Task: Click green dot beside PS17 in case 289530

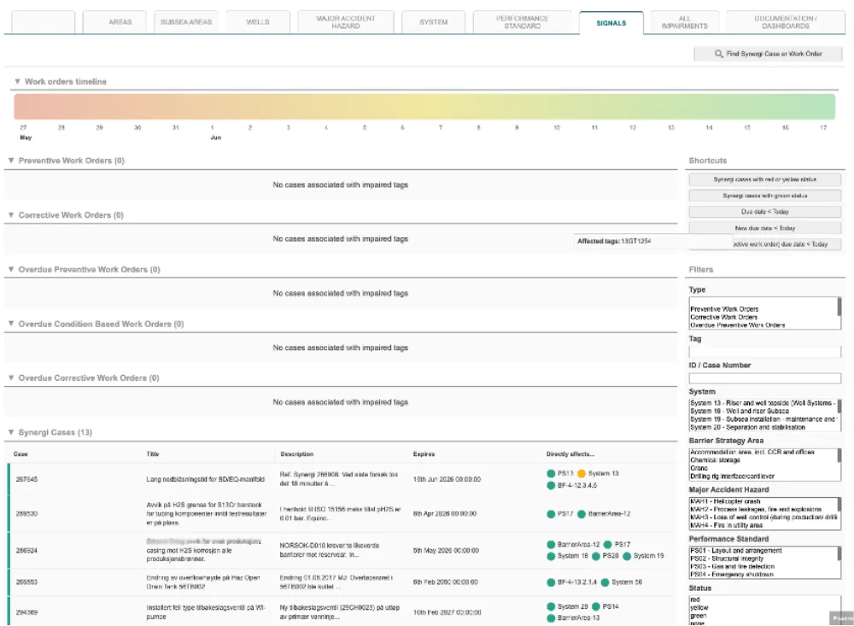Action: click(551, 514)
